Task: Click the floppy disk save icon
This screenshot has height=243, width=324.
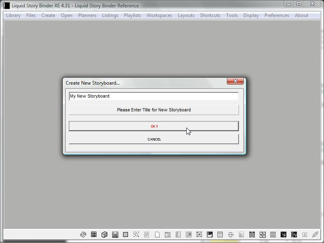Action: point(115,234)
